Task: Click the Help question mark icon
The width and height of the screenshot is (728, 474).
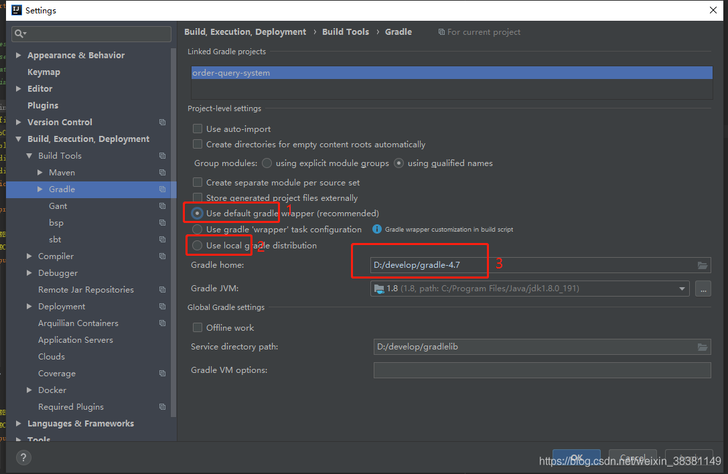Action: [x=23, y=457]
